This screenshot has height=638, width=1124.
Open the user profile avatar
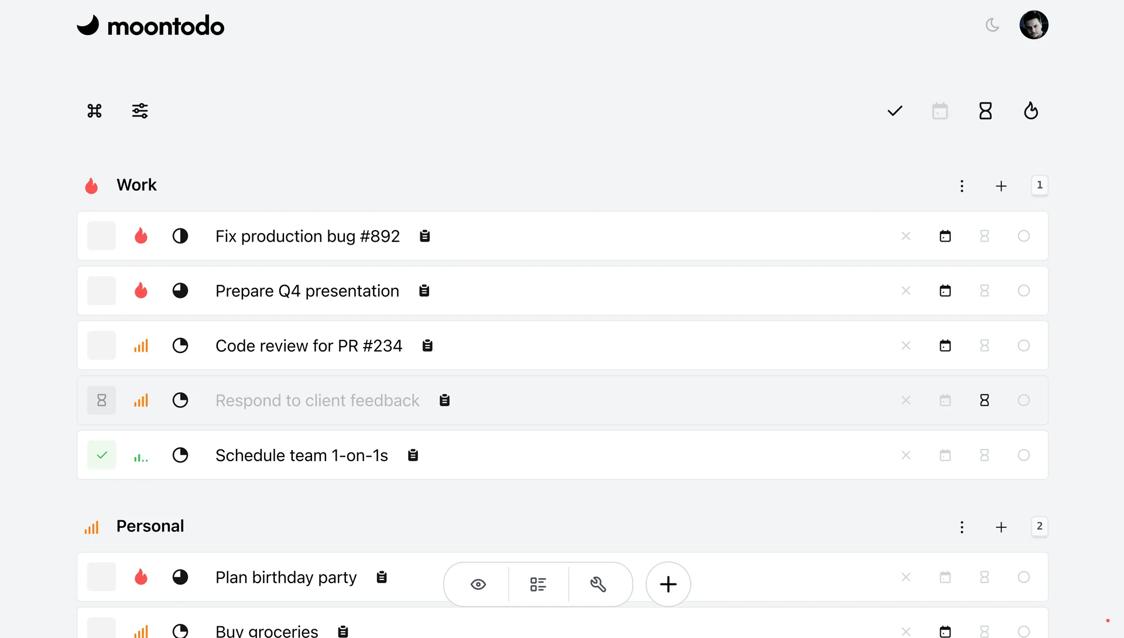[x=1033, y=25]
